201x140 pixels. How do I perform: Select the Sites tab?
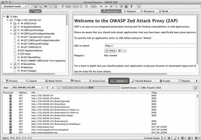tap(35, 11)
